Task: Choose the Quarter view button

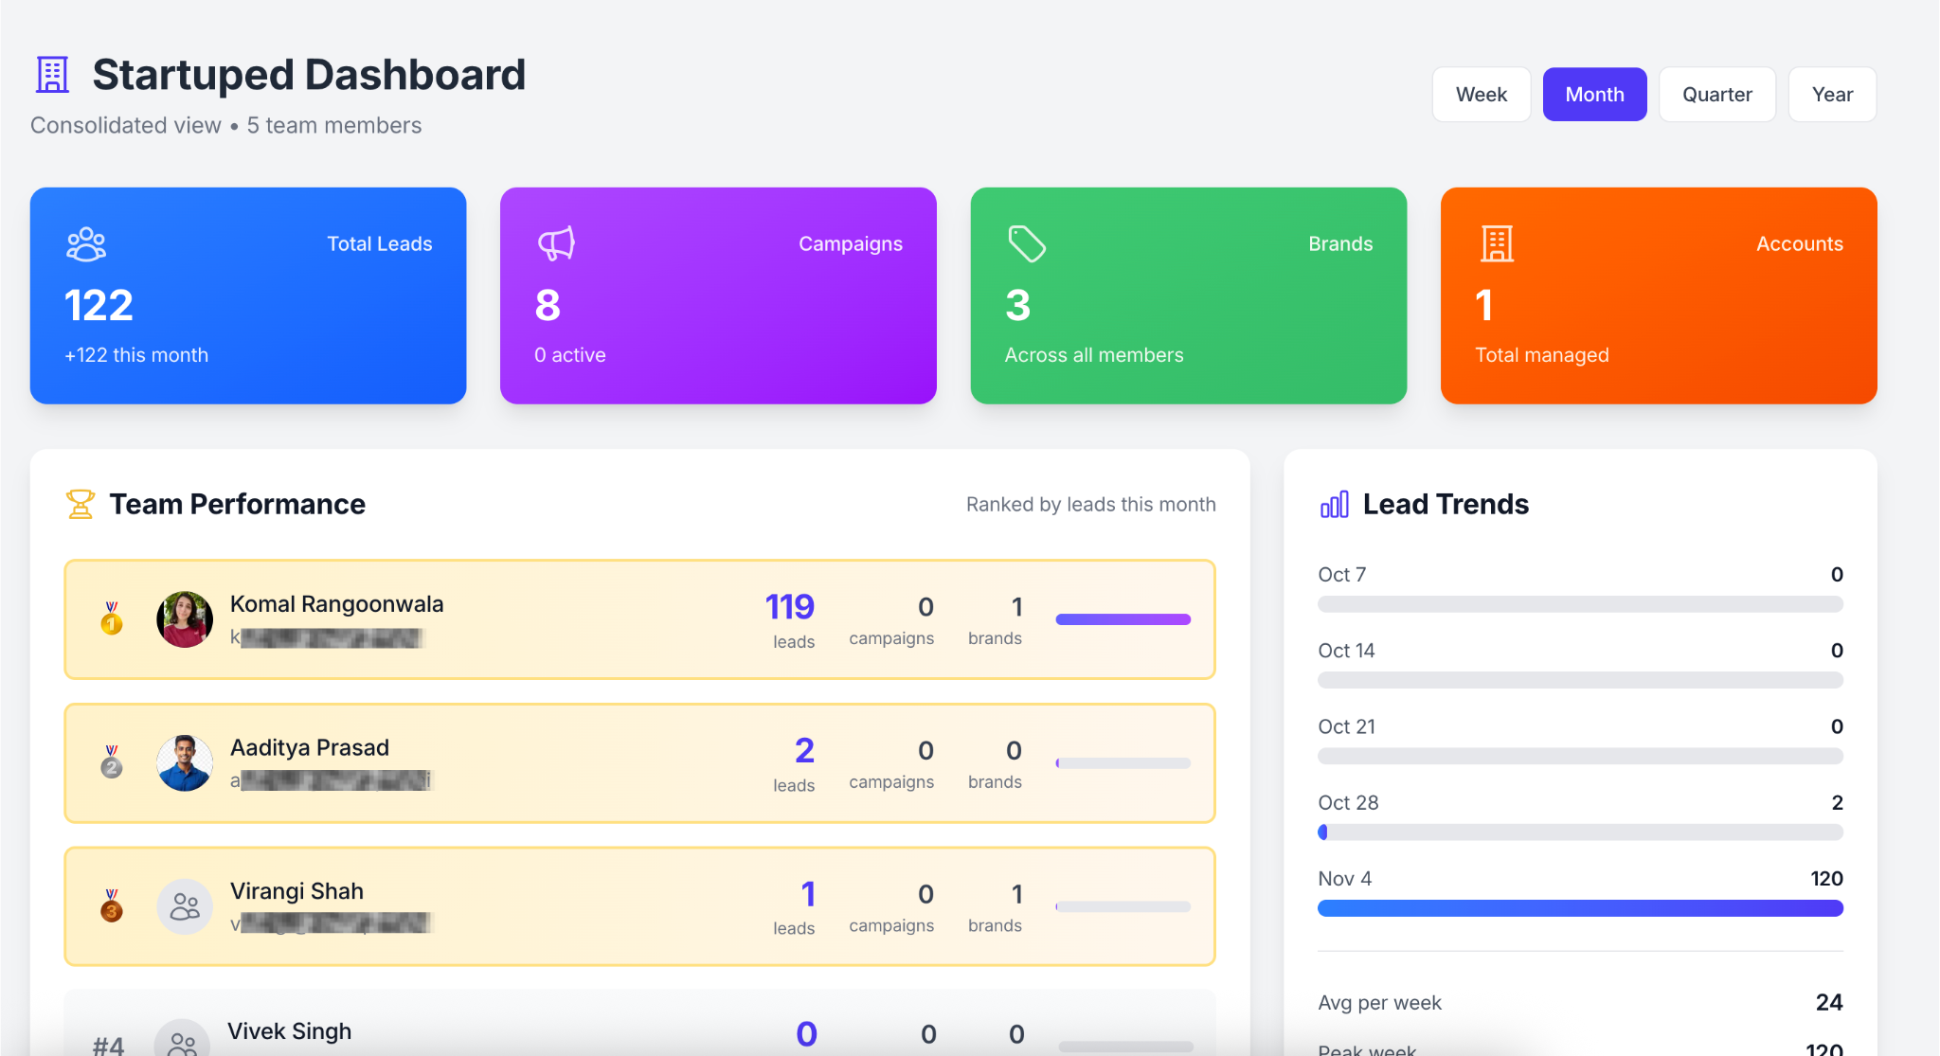Action: point(1716,95)
